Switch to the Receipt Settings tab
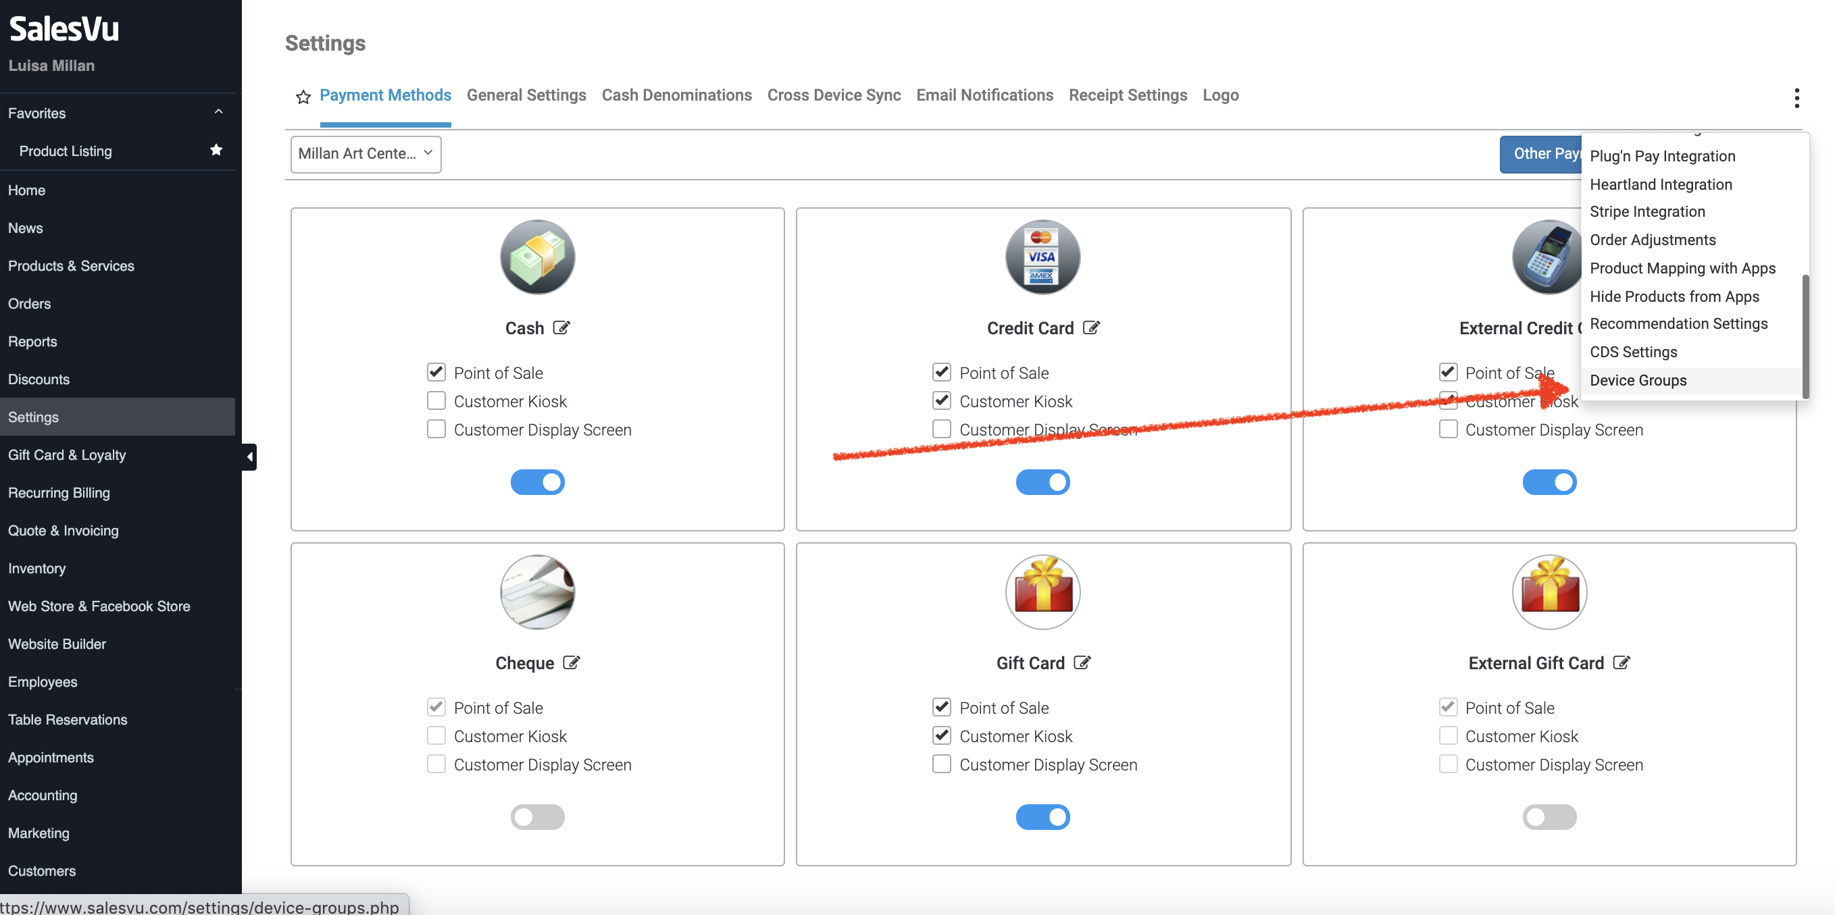 [1127, 95]
